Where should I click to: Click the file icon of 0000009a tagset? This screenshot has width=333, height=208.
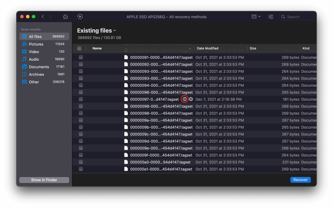126,120
